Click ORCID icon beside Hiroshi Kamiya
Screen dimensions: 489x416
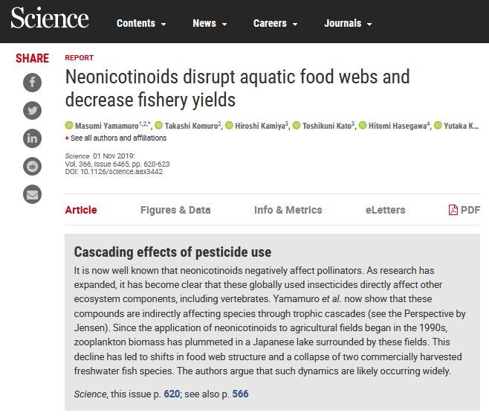[229, 126]
